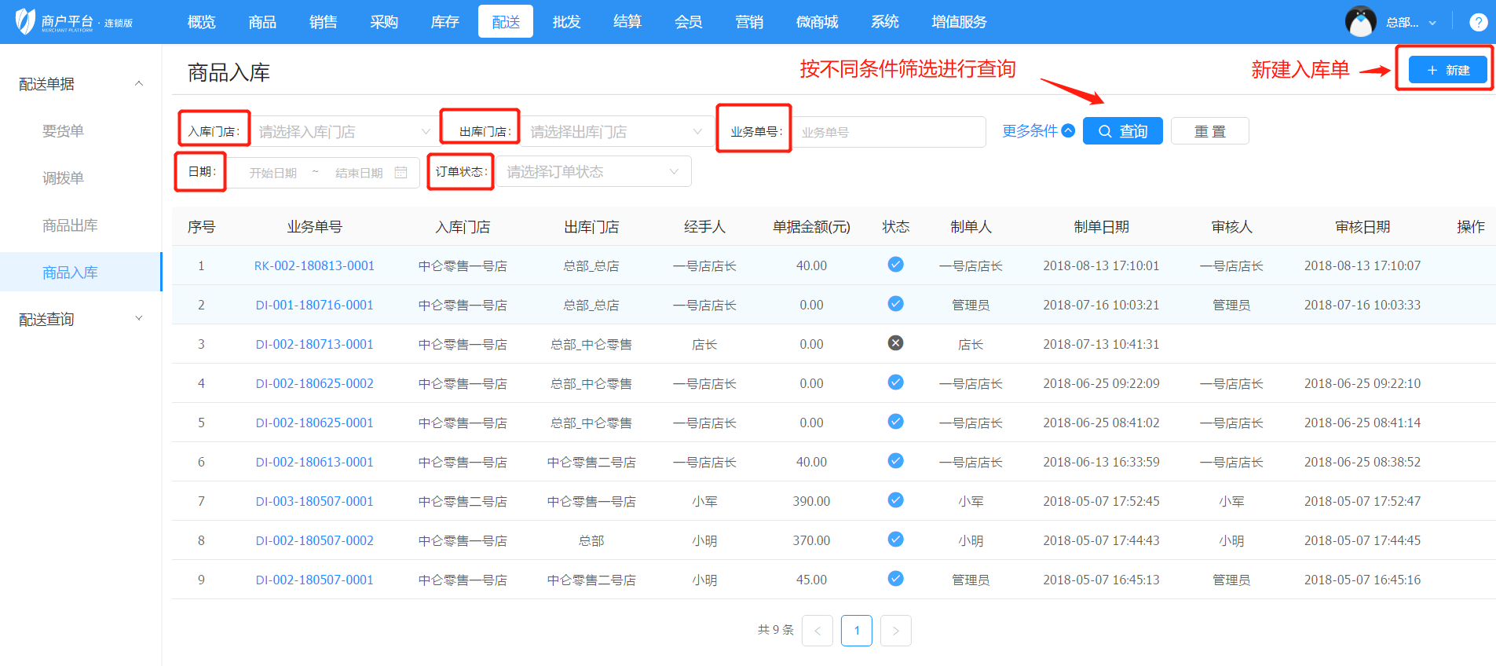Click the merchant platform shield logo
This screenshot has width=1496, height=666.
(x=25, y=21)
